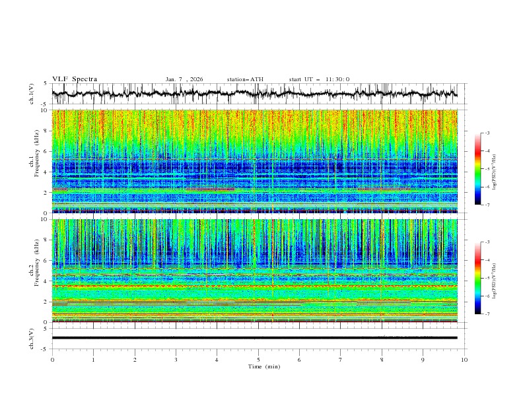The width and height of the screenshot is (523, 404).
Task: Click inside the ch.2 frequency spectrogram
Action: point(255,271)
